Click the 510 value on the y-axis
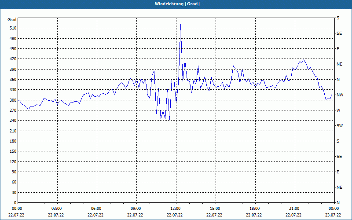 pyautogui.click(x=14, y=28)
